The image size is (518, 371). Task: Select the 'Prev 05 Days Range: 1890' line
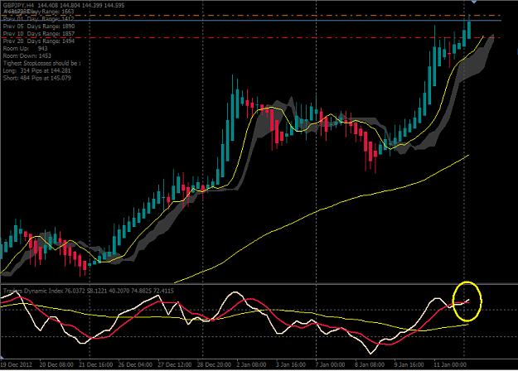pos(39,26)
